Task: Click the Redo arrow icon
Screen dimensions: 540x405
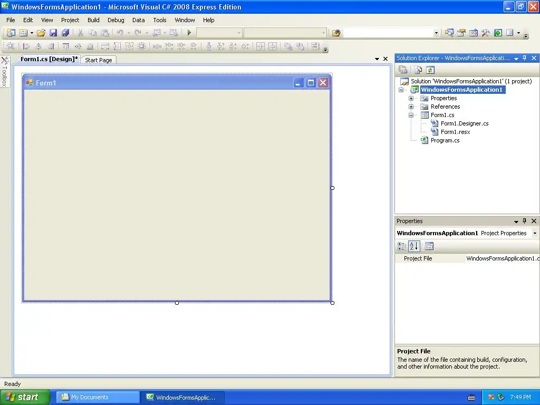Action: [x=138, y=33]
